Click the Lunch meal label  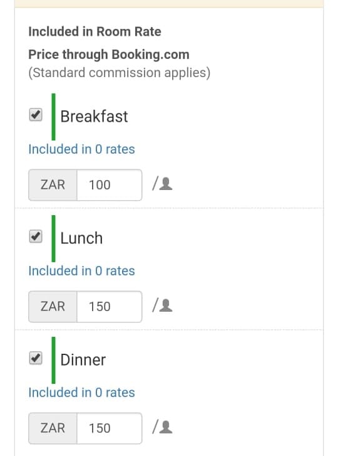81,238
